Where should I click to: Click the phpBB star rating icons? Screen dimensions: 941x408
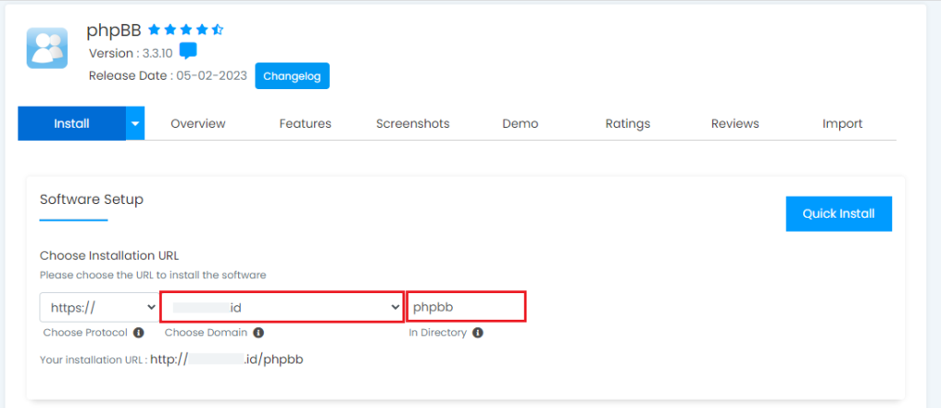(186, 28)
